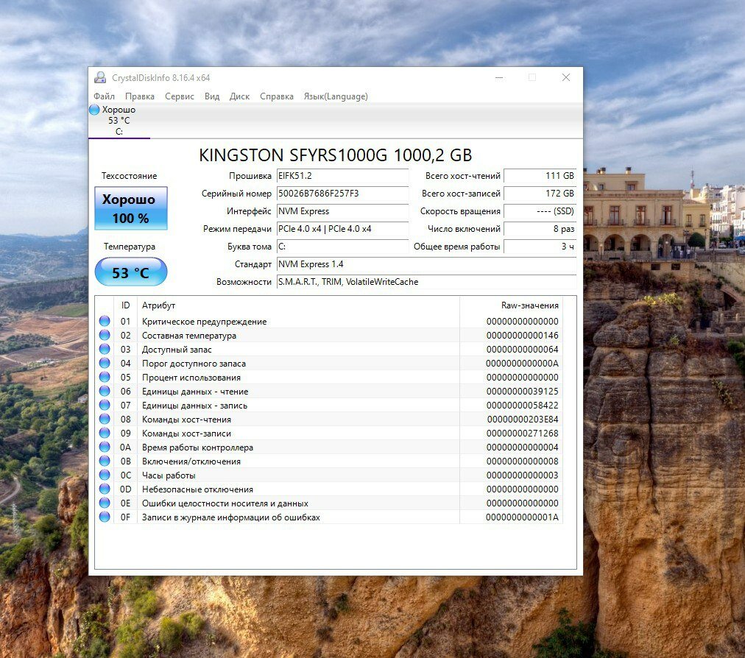Select the row text Ошибки целостности носителя и данных
This screenshot has width=745, height=658.
click(225, 503)
